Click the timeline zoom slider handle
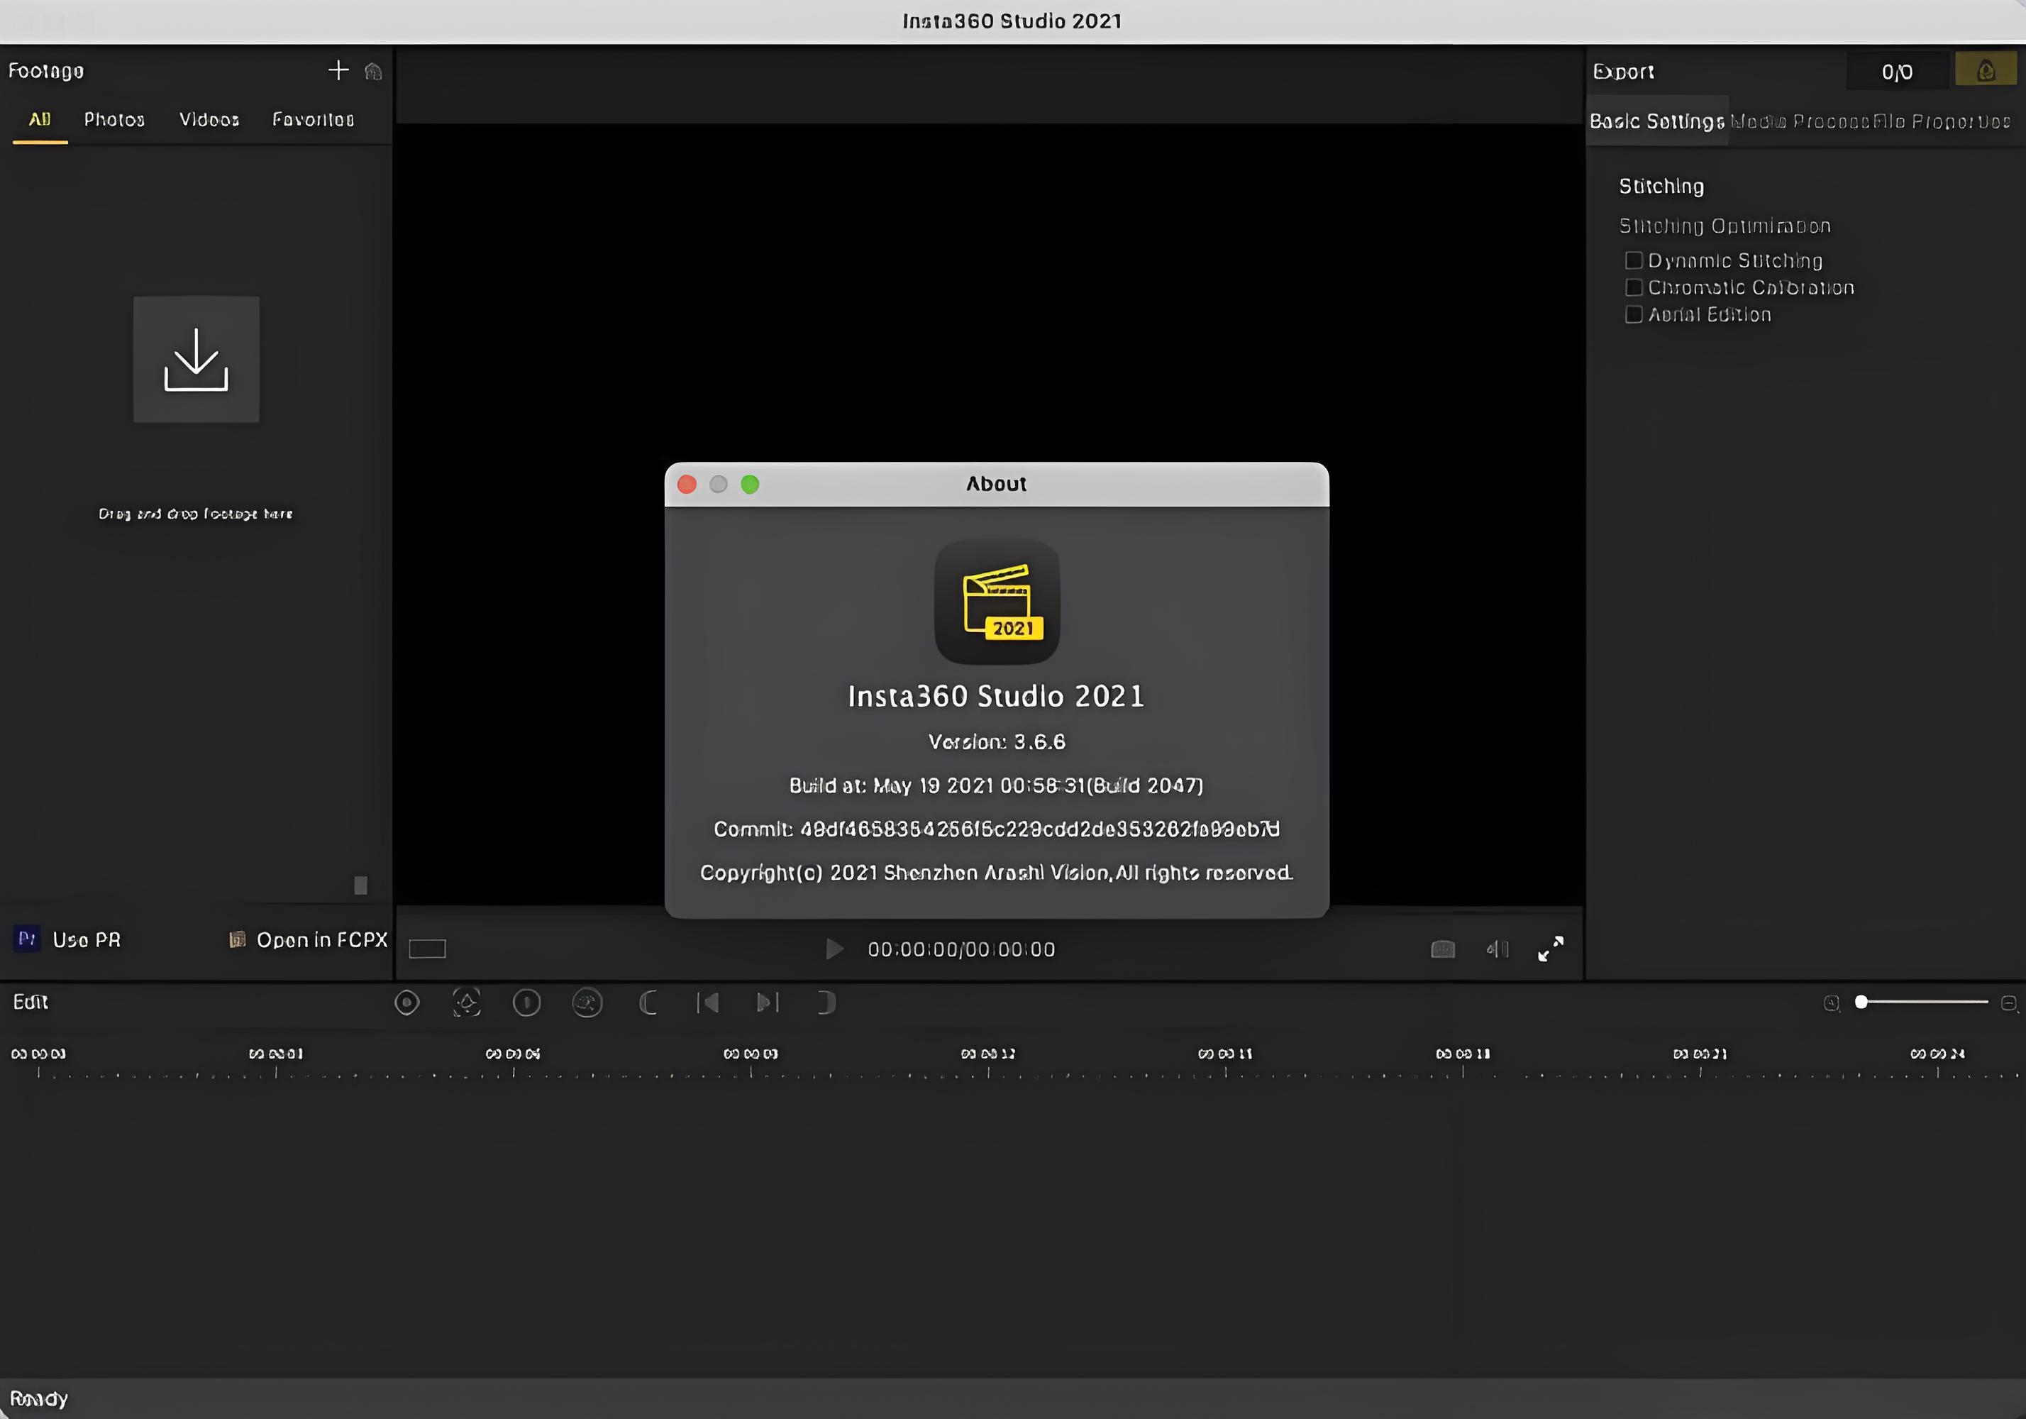Viewport: 2026px width, 1419px height. [1861, 1002]
